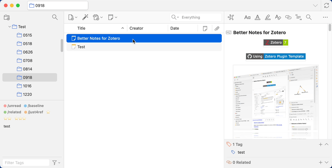
Task: Click the collections pane scrollbar
Action: point(62,46)
